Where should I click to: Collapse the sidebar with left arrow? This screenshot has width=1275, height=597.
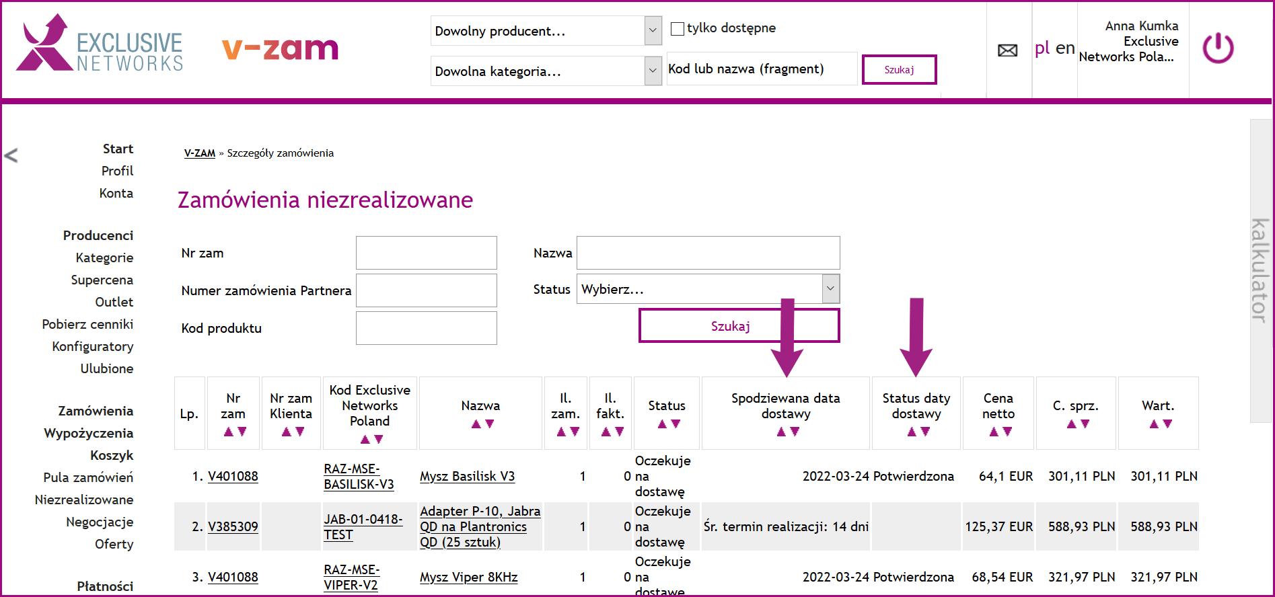coord(11,155)
